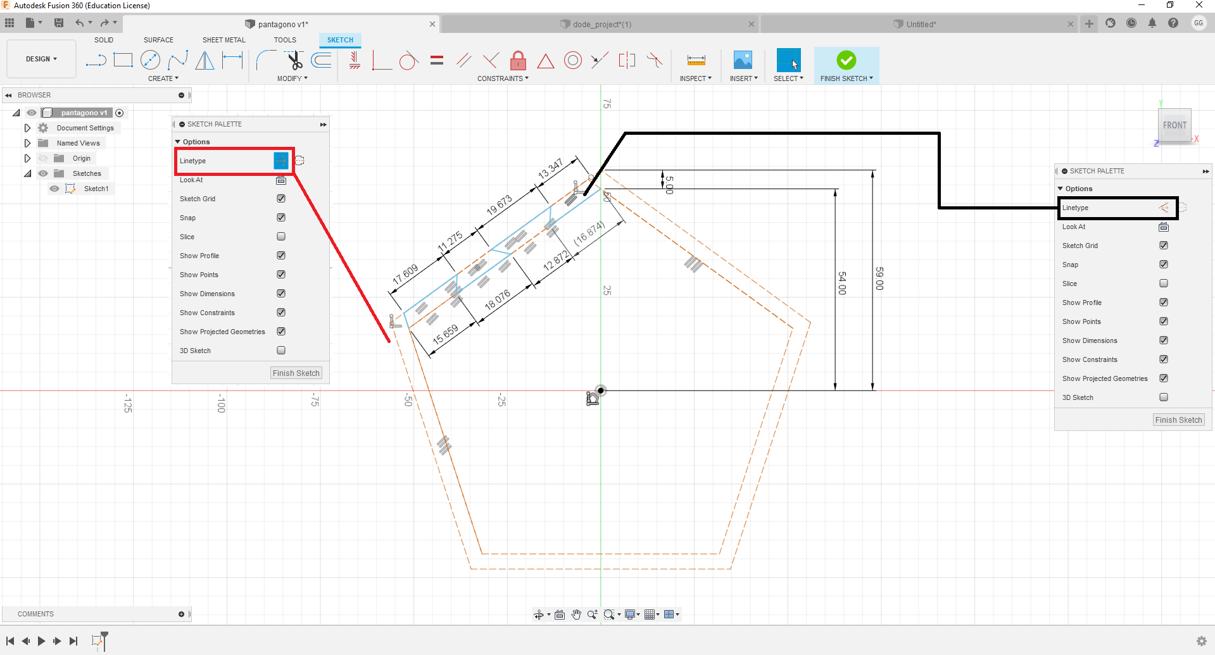The height and width of the screenshot is (655, 1215).
Task: Expand the Named Views tree node
Action: click(x=27, y=143)
